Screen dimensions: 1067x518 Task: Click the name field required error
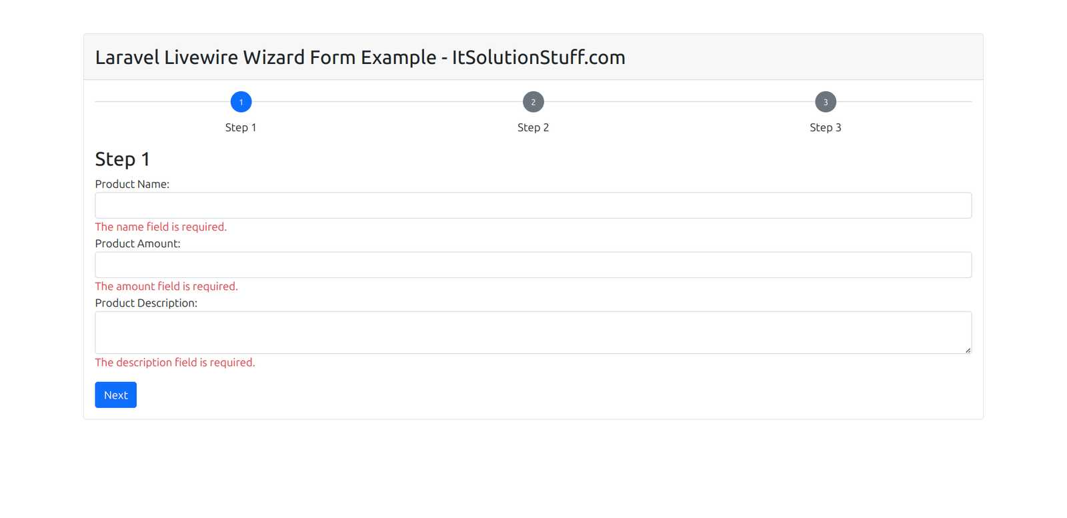[161, 227]
